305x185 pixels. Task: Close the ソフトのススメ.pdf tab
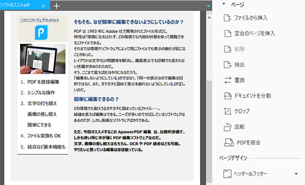pos(43,6)
